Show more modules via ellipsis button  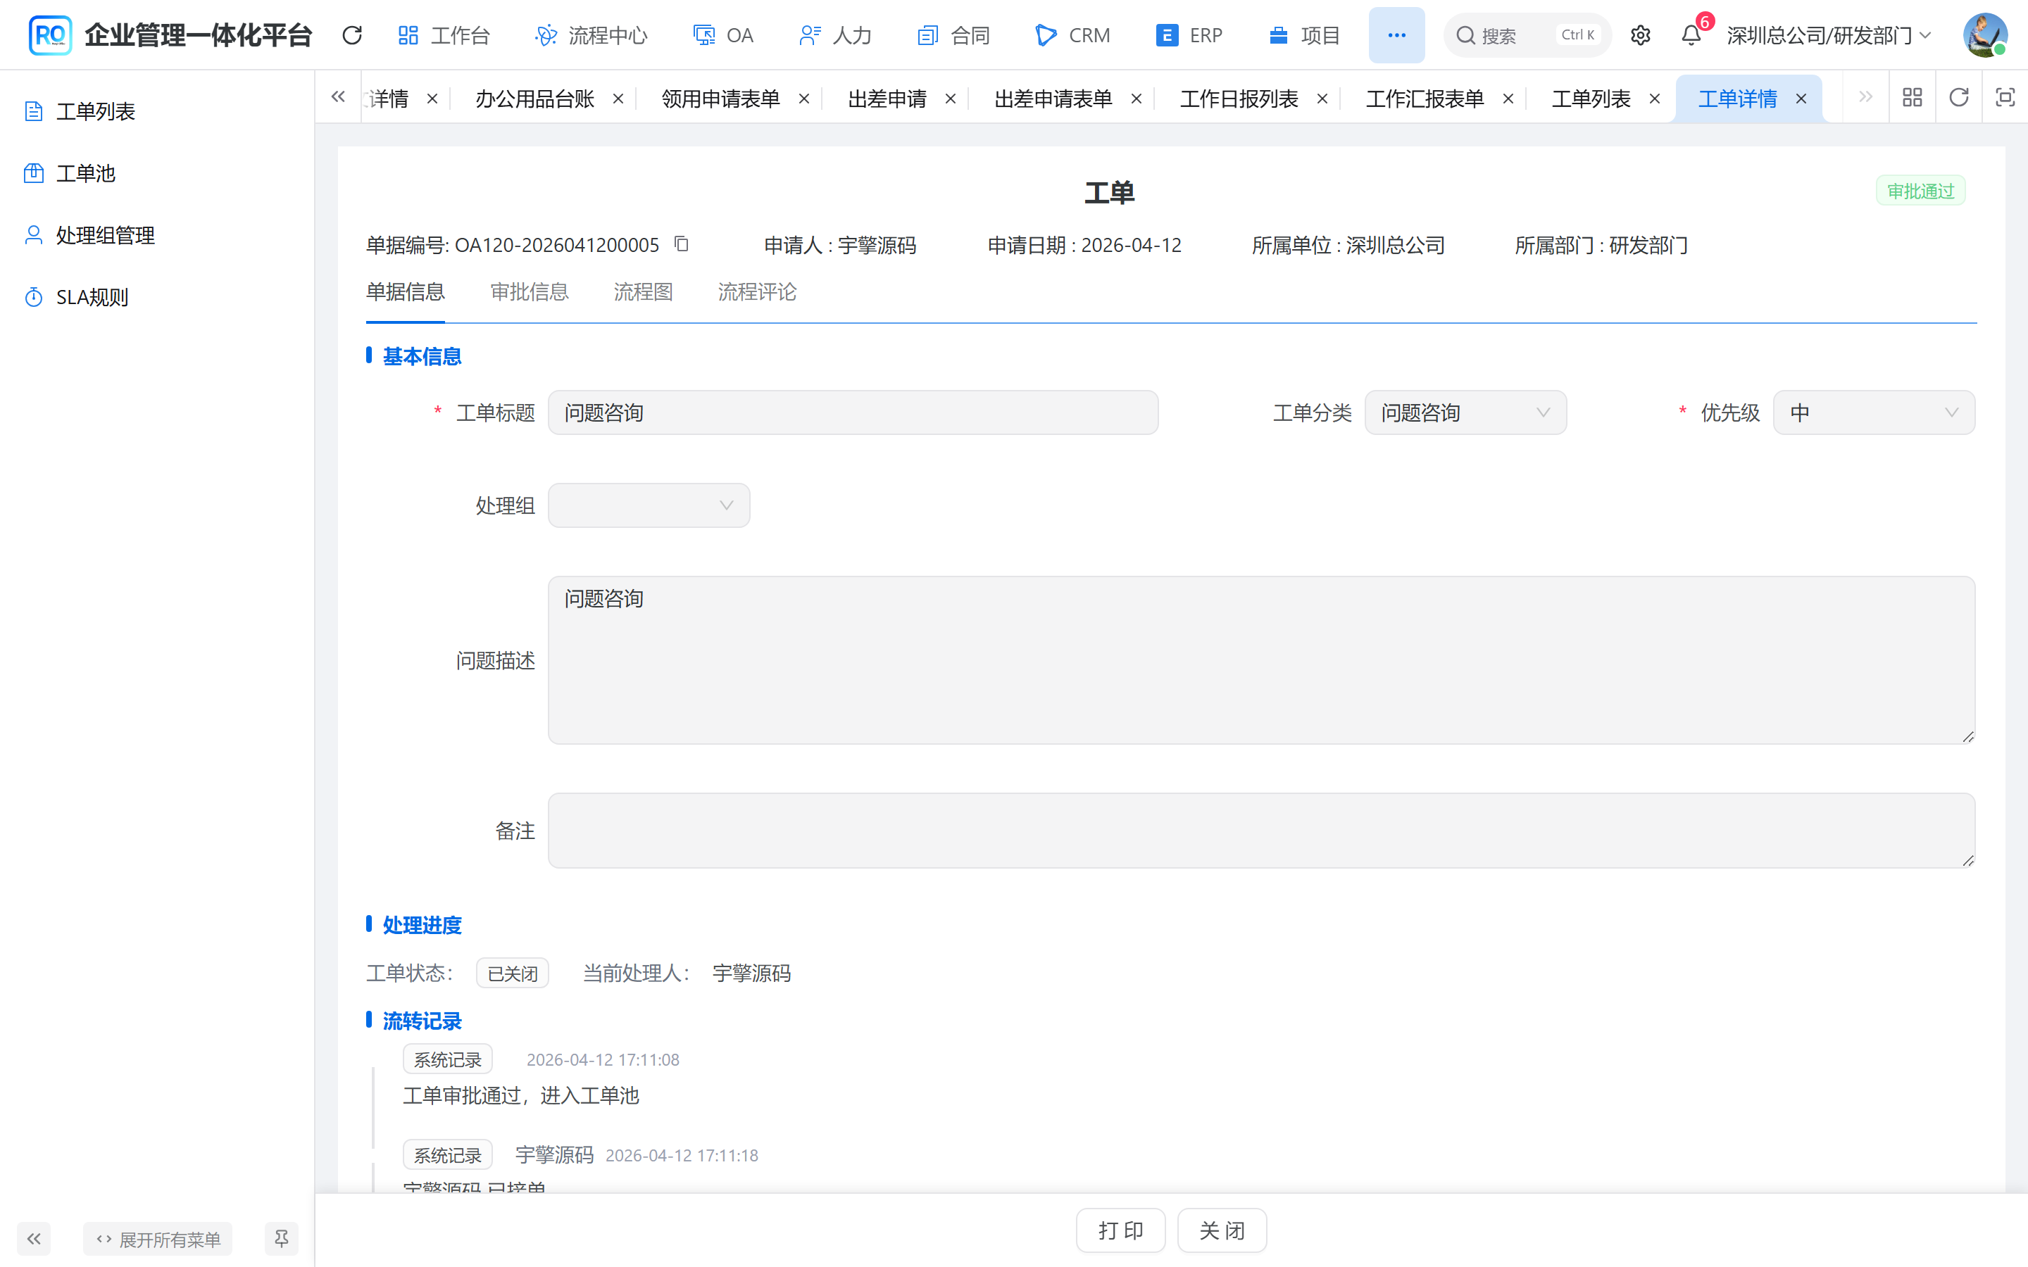coord(1396,35)
